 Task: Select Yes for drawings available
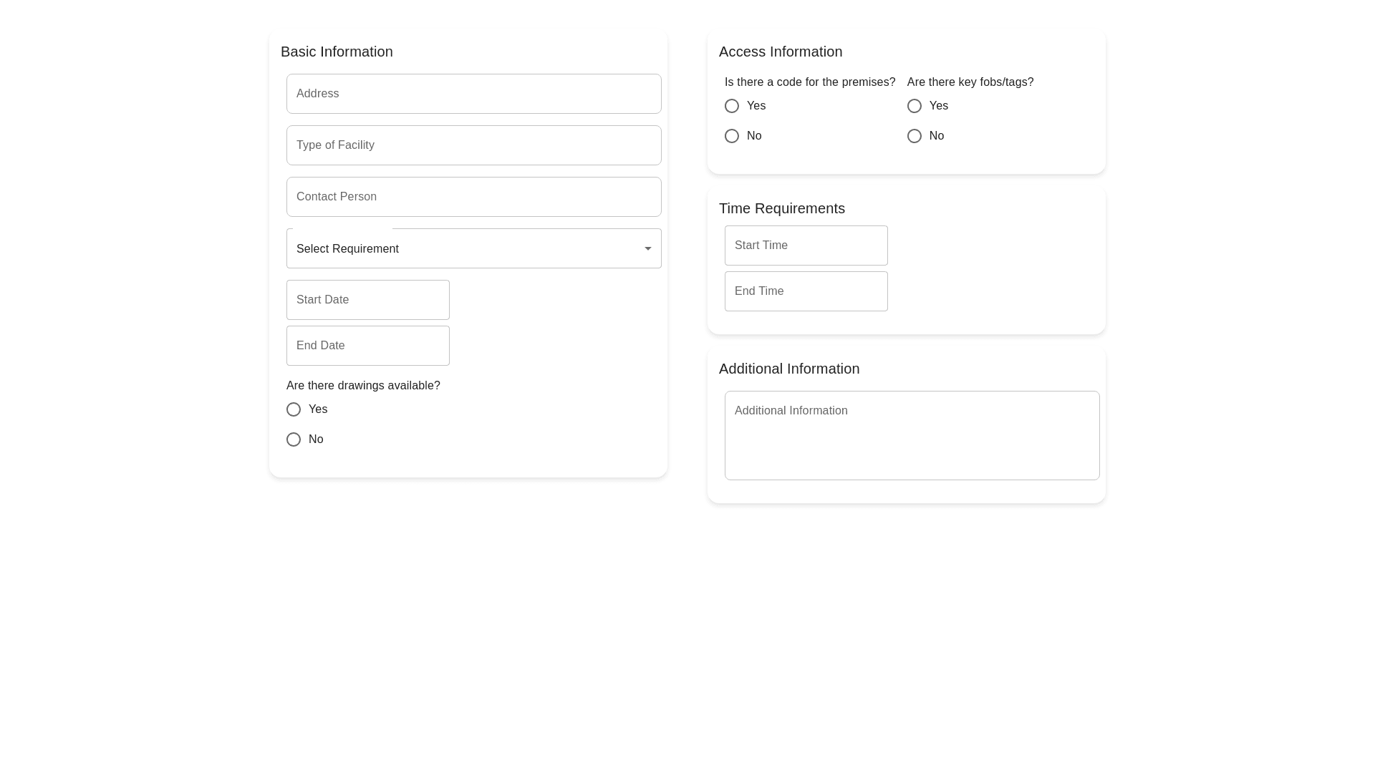tap(294, 409)
